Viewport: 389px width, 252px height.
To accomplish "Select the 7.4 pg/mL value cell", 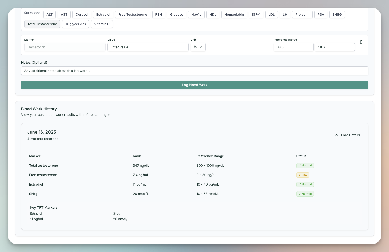I will coord(141,175).
